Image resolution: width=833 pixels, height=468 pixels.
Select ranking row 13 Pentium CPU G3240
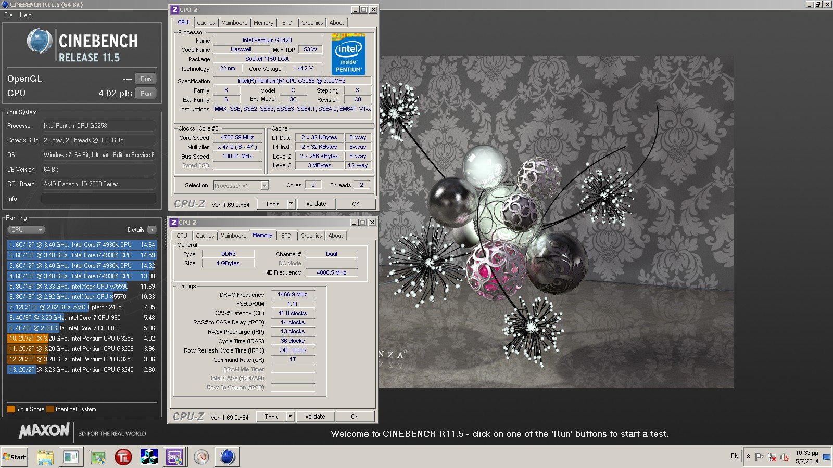point(82,370)
